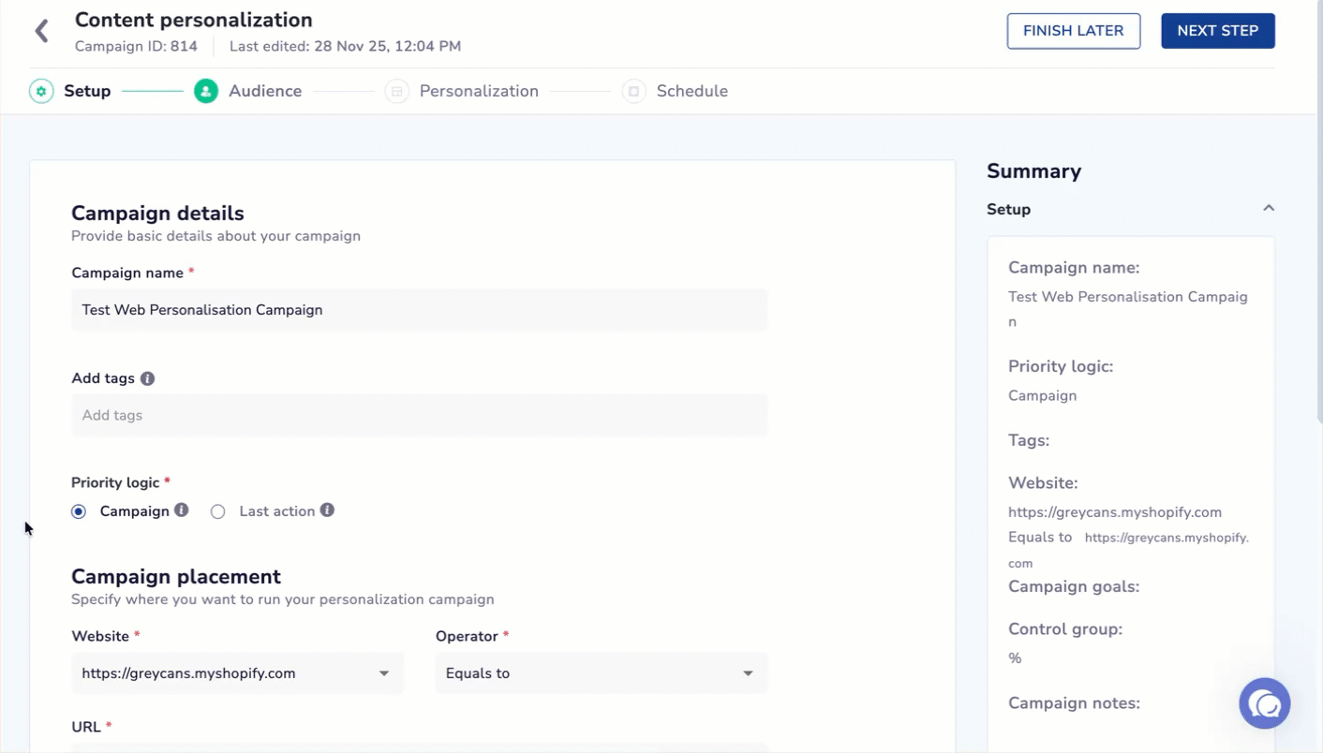Click the Campaign name input field
Screen dimensions: 1323x753
(420, 310)
